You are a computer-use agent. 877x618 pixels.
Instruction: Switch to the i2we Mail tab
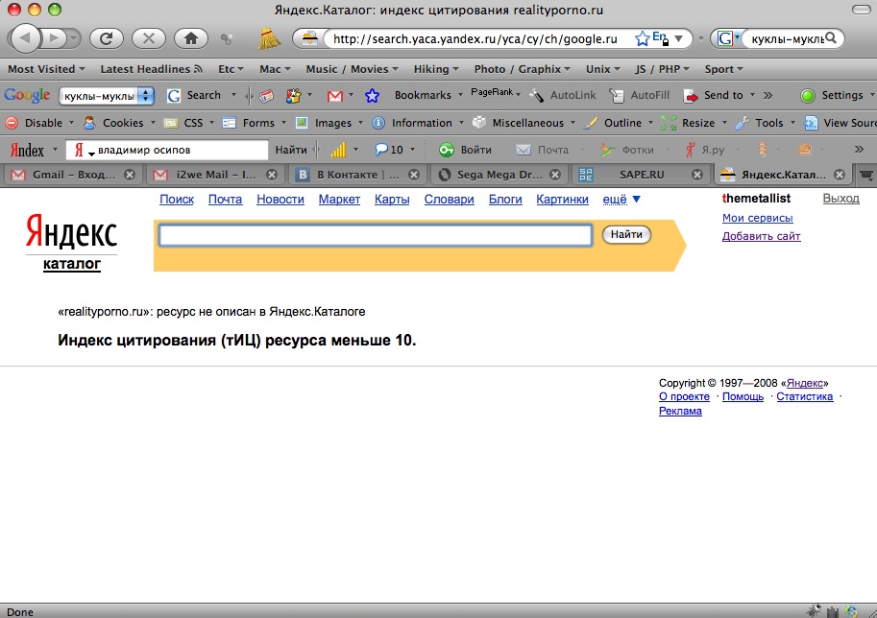(215, 175)
